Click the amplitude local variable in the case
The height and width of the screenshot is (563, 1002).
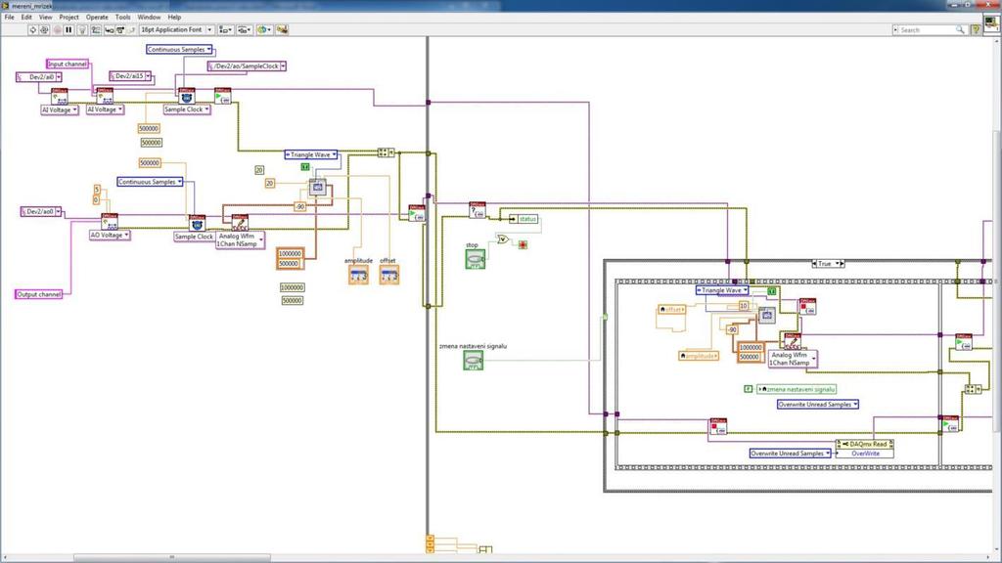coord(699,356)
